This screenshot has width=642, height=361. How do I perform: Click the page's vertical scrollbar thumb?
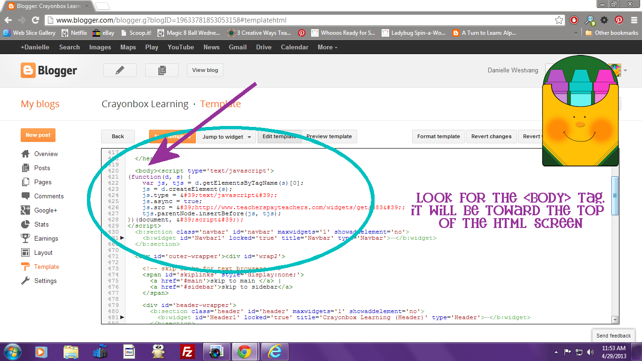pos(615,196)
